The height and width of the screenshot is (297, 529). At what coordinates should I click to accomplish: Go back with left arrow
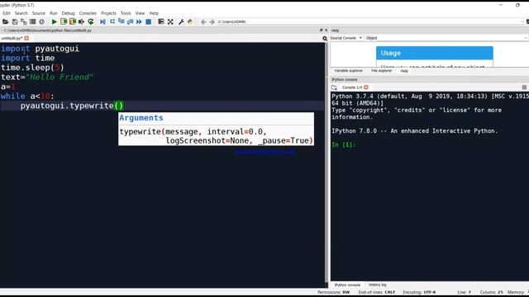click(x=203, y=21)
